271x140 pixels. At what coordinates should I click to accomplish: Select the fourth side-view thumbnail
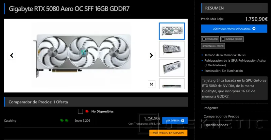coord(172,84)
